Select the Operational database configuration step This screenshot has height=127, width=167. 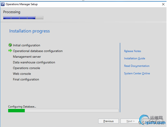[38, 51]
